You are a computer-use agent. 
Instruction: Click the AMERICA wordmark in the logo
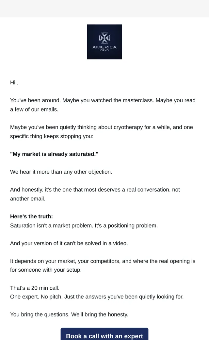pyautogui.click(x=104, y=47)
